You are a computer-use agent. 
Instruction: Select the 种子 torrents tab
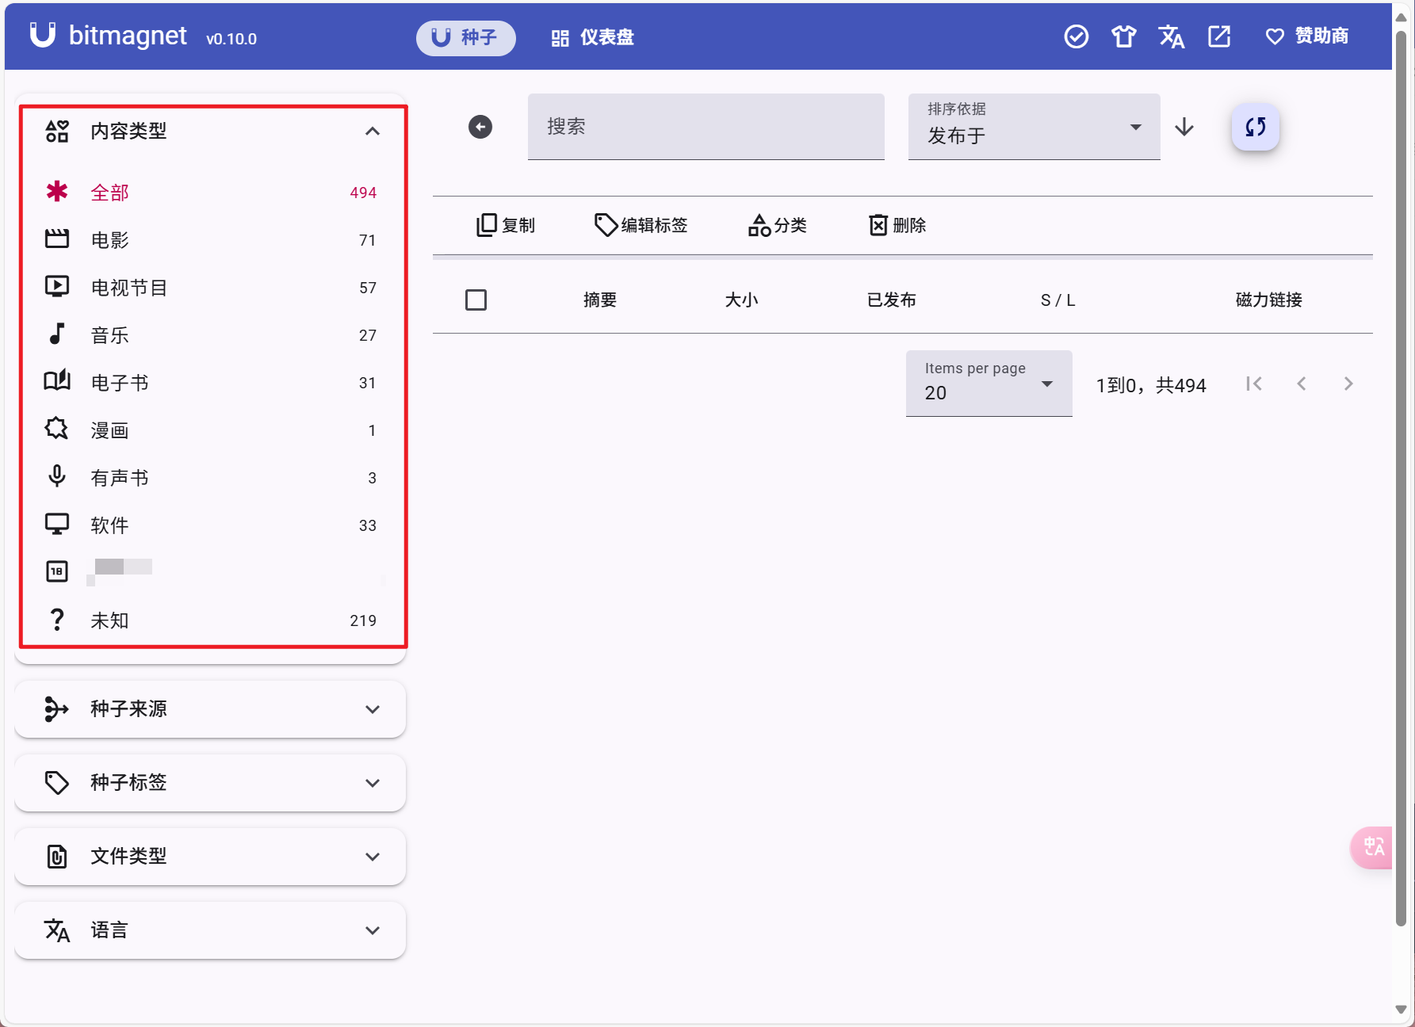pyautogui.click(x=466, y=36)
